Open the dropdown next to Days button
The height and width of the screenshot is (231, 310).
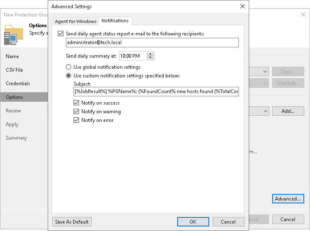(x=265, y=72)
